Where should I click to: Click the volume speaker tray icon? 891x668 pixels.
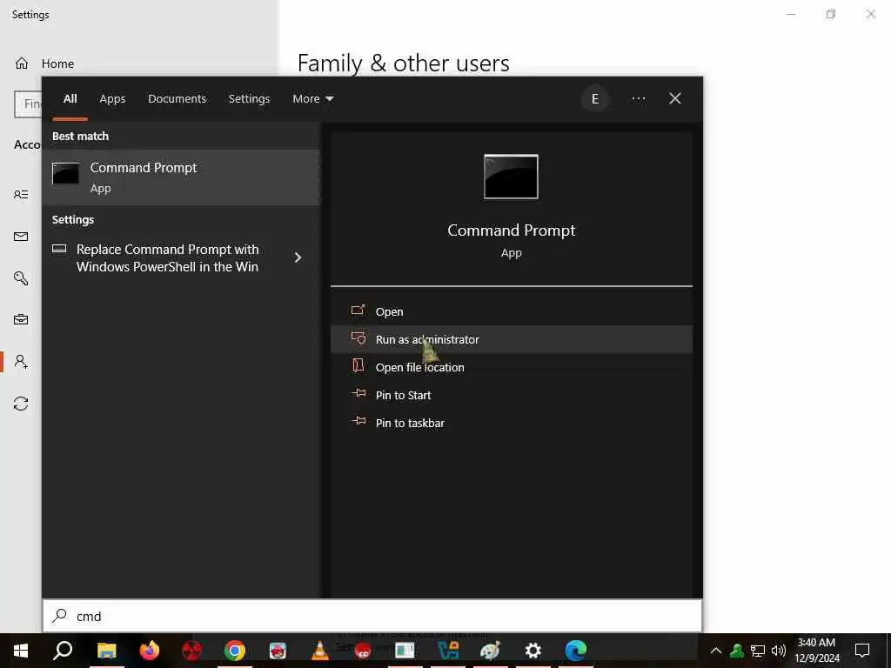(x=779, y=651)
